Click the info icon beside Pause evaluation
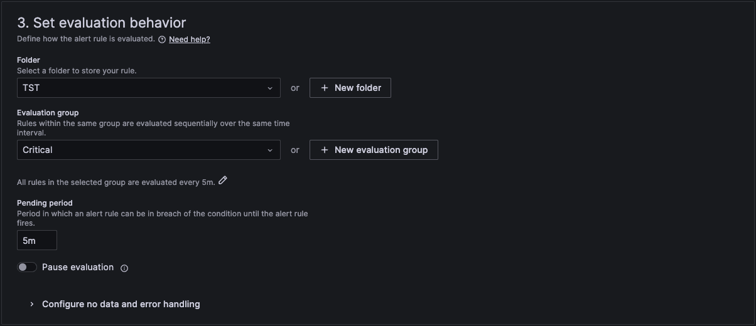Viewport: 756px width, 326px height. tap(124, 268)
